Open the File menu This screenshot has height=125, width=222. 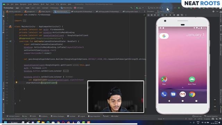coord(8,4)
